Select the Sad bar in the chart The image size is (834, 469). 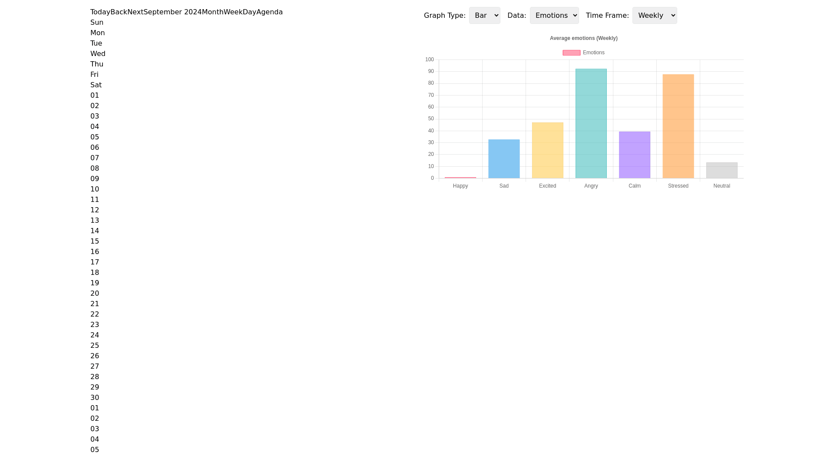[x=504, y=159]
